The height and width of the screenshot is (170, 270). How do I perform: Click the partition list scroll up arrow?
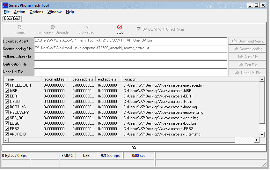coord(262,79)
